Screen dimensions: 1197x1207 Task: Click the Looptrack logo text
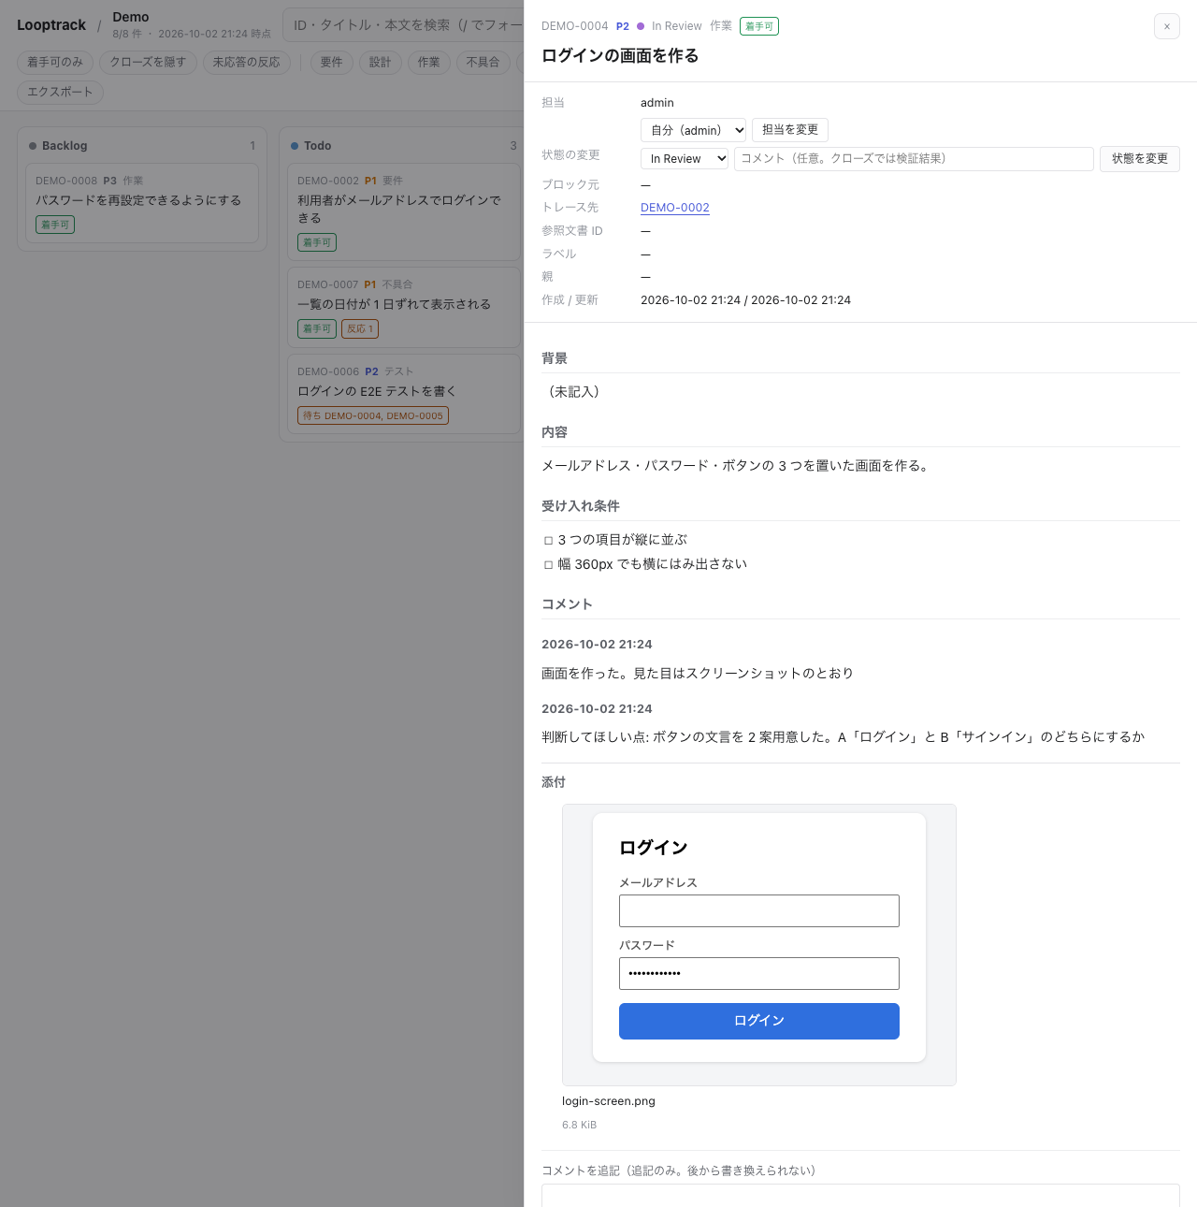tap(51, 25)
